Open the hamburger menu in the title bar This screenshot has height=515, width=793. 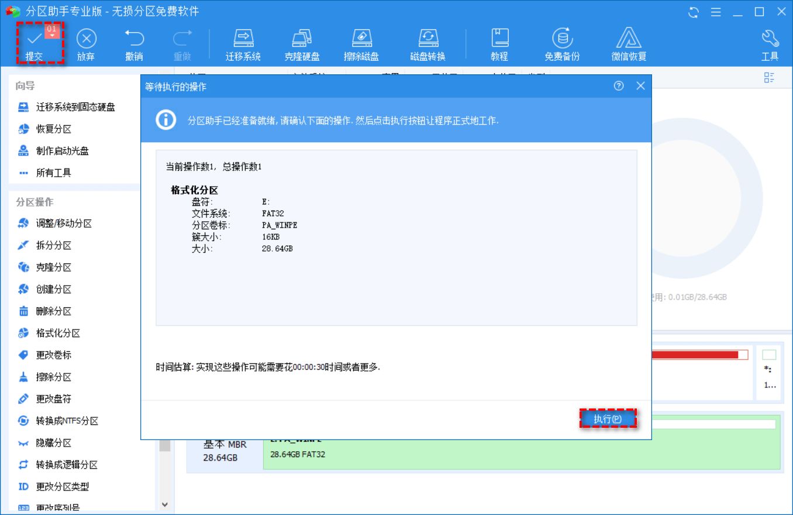click(717, 11)
